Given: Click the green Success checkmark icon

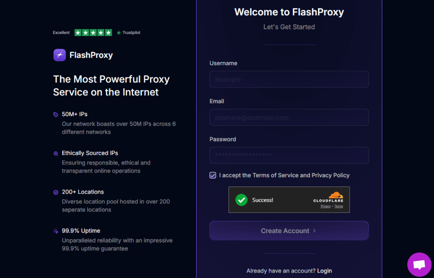Looking at the screenshot, I should [241, 200].
